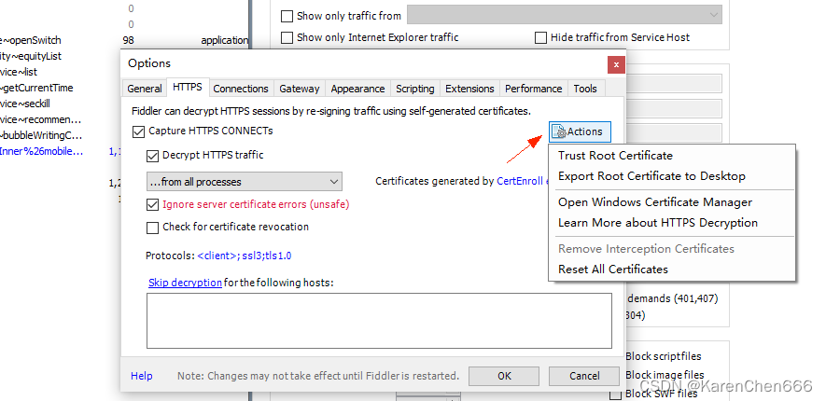Click the protocols link '<client>; ssl3;tls1.0'
This screenshot has height=401, width=826.
[245, 256]
